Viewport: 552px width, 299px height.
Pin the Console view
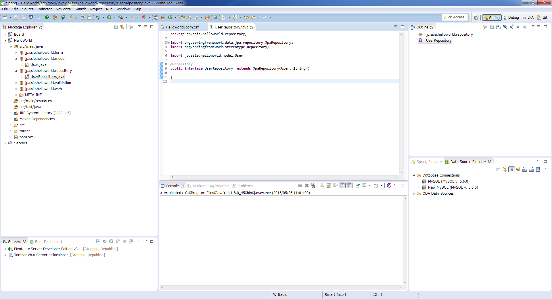[x=357, y=186]
